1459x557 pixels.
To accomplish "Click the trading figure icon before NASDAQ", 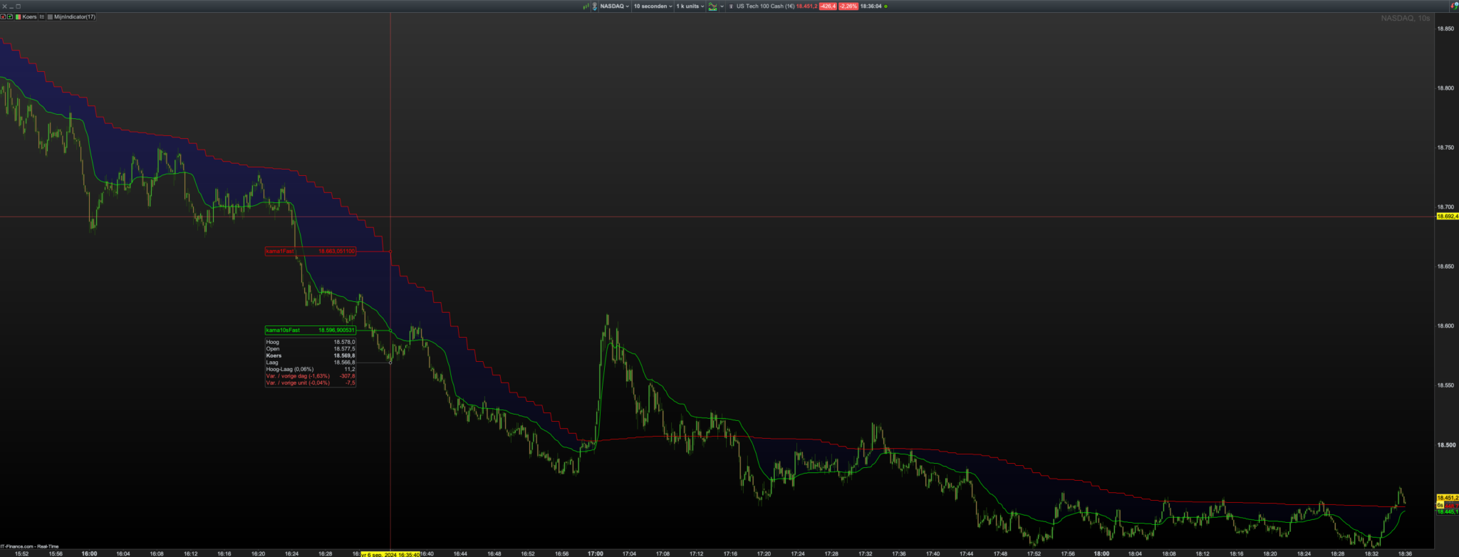I will tap(595, 6).
